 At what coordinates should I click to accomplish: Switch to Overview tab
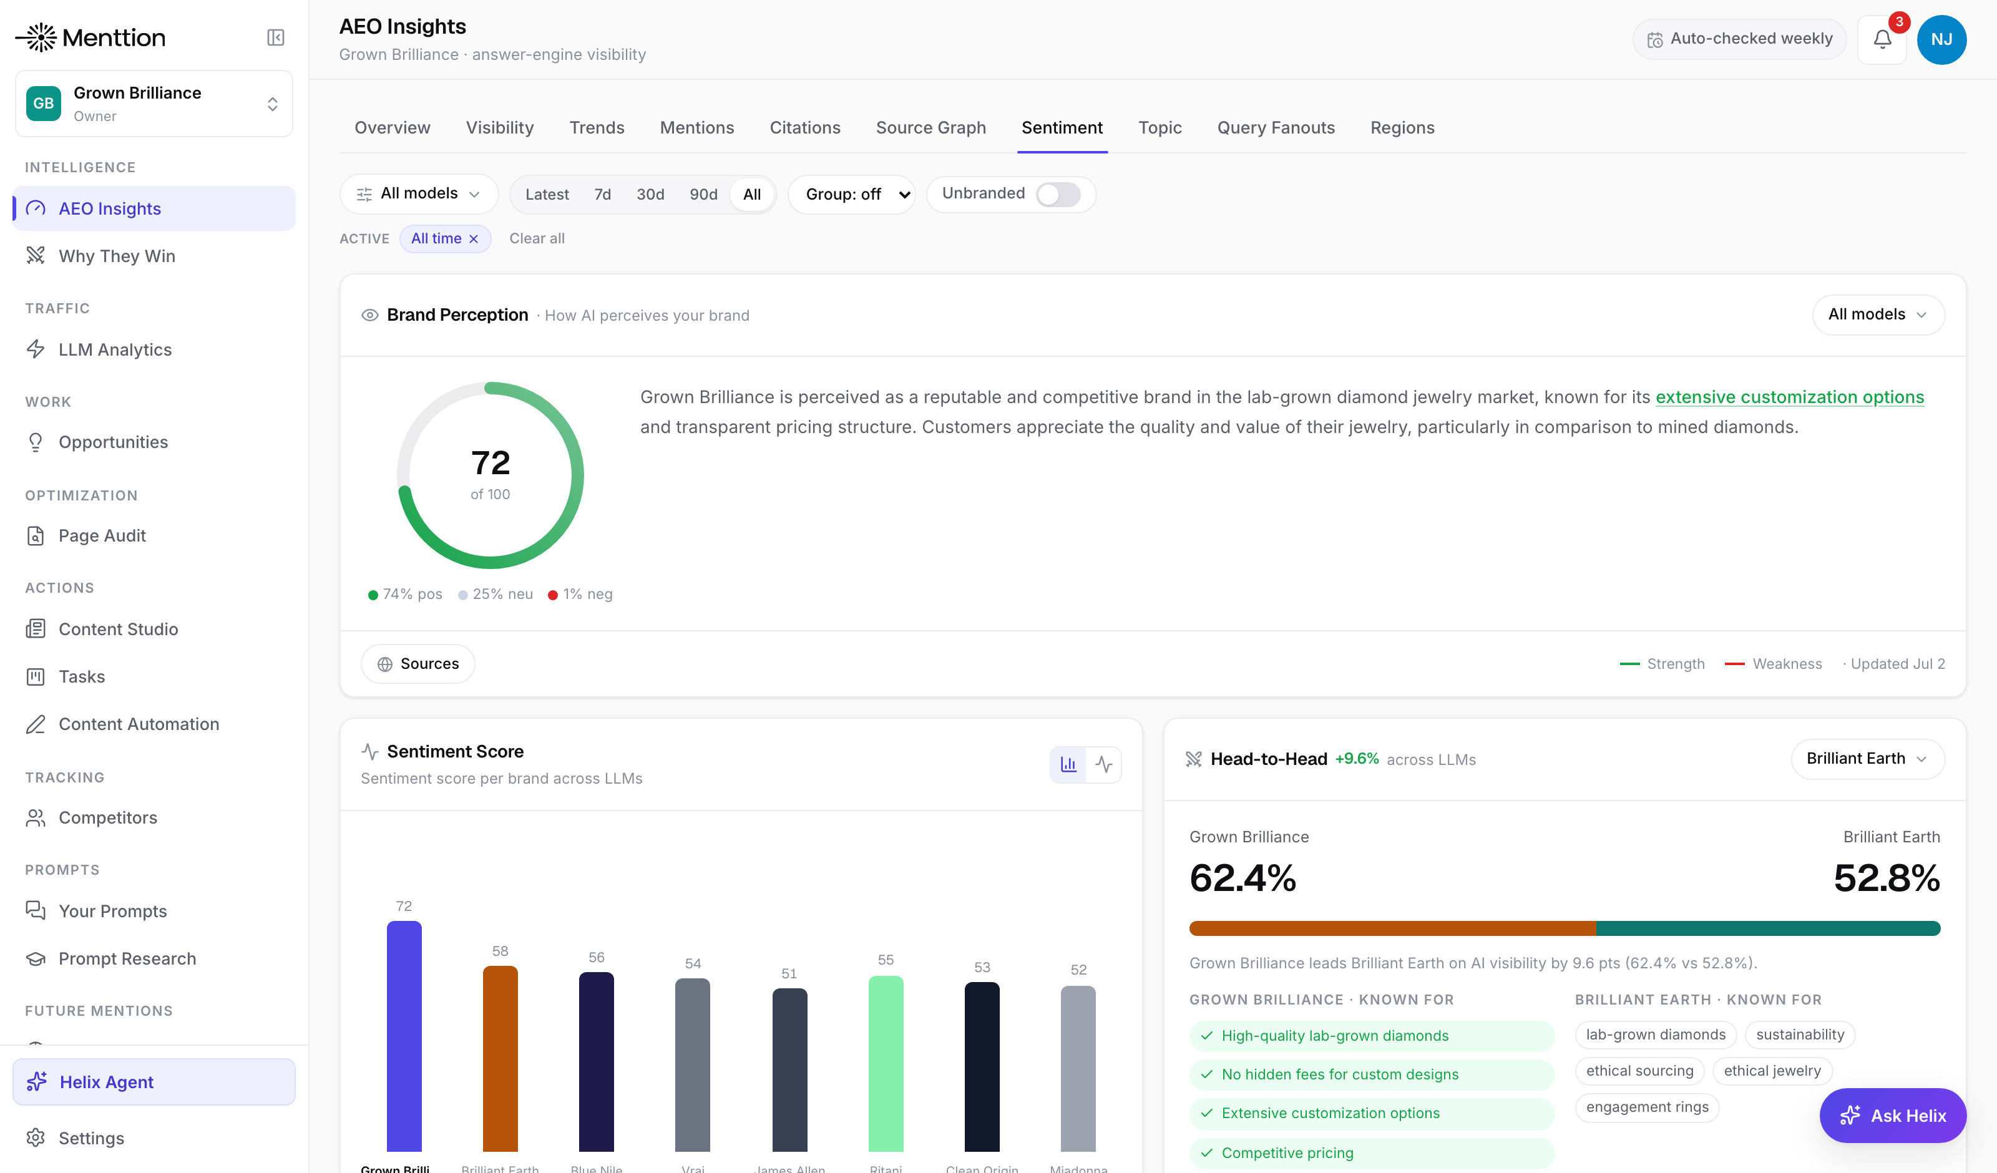coord(393,128)
